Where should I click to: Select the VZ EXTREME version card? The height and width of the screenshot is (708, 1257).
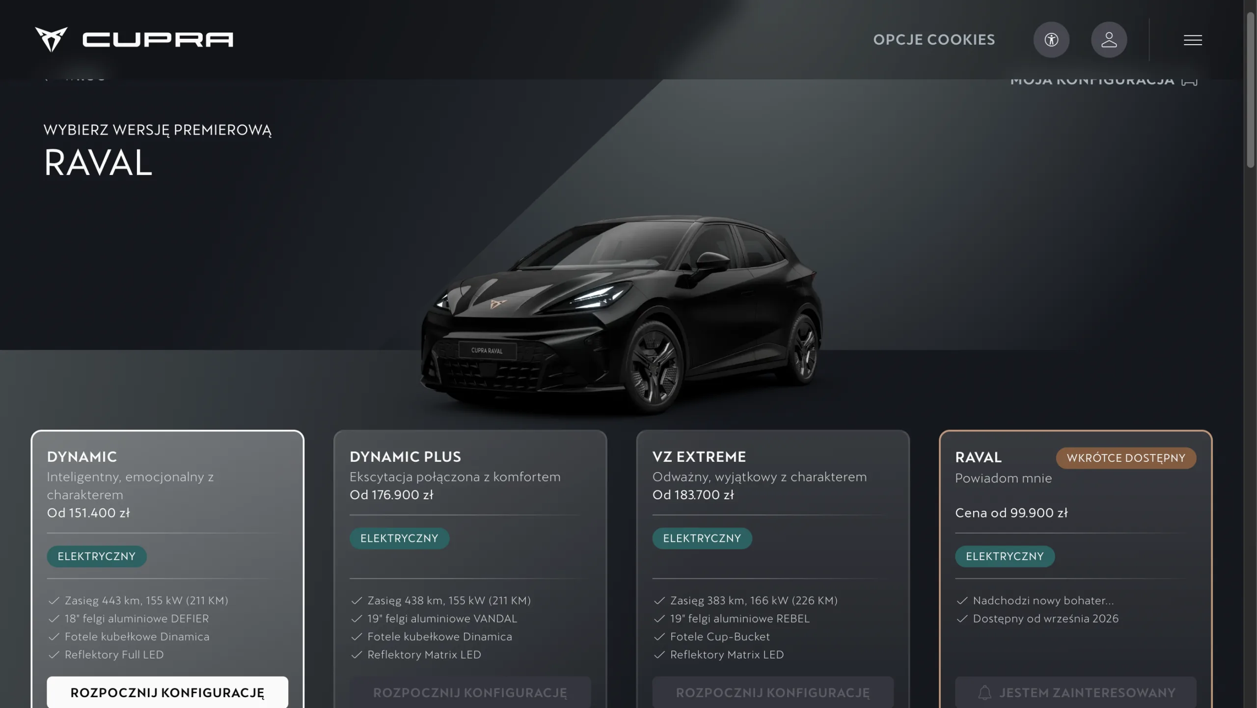(773, 569)
